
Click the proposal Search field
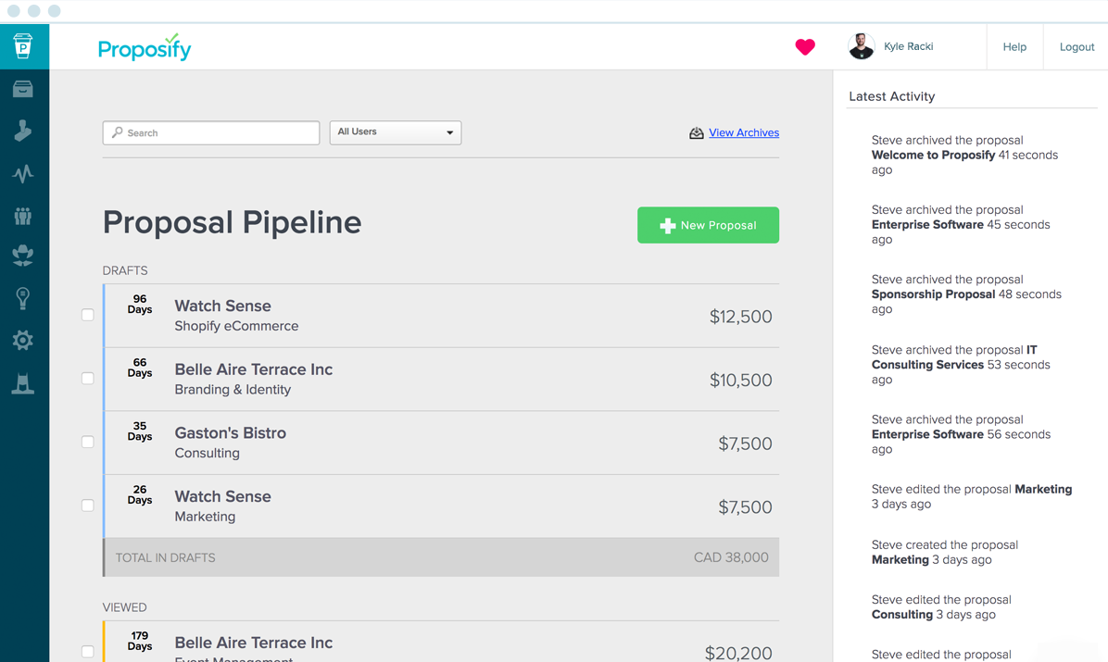point(211,133)
